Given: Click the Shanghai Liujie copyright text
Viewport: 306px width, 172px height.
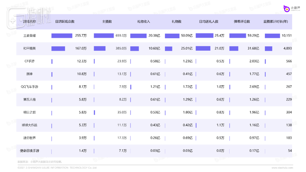Looking at the screenshot, I should pyautogui.click(x=57, y=167).
